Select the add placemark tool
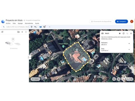 (32, 27)
